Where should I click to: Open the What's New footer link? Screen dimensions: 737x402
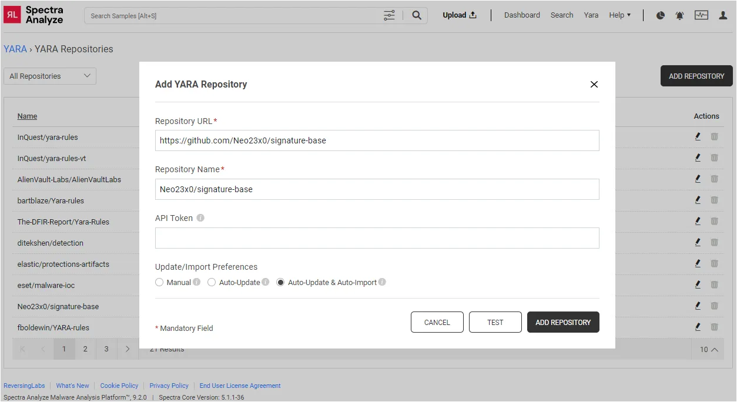click(x=72, y=386)
